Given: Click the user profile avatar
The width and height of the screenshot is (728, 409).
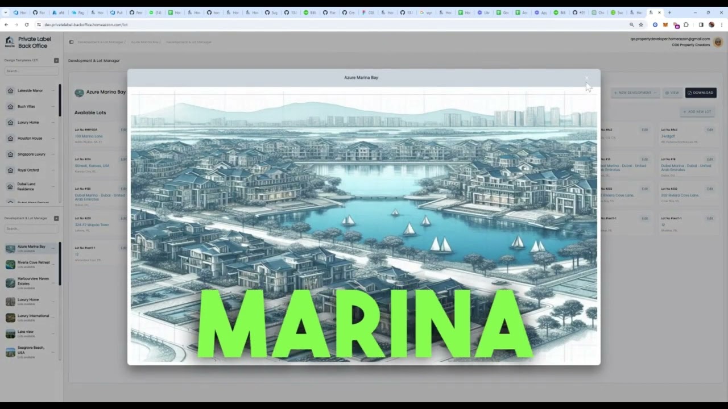Looking at the screenshot, I should click(x=718, y=42).
